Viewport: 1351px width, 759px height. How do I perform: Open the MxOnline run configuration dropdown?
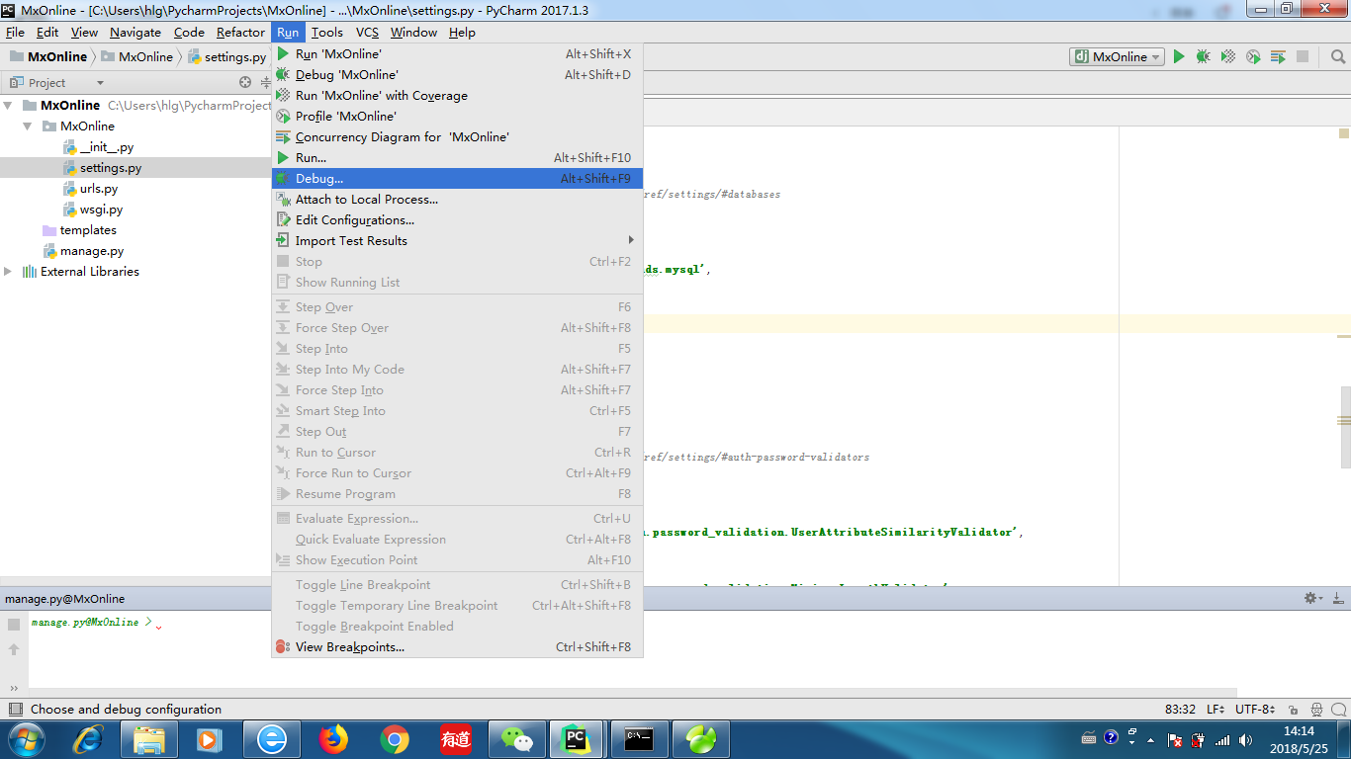coord(1117,57)
